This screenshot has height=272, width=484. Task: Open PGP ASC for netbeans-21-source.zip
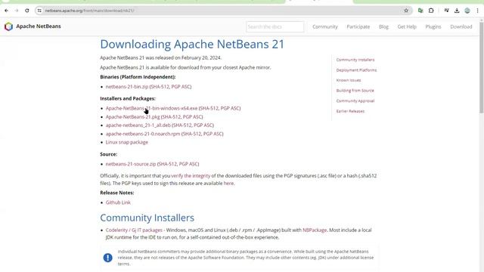click(188, 164)
